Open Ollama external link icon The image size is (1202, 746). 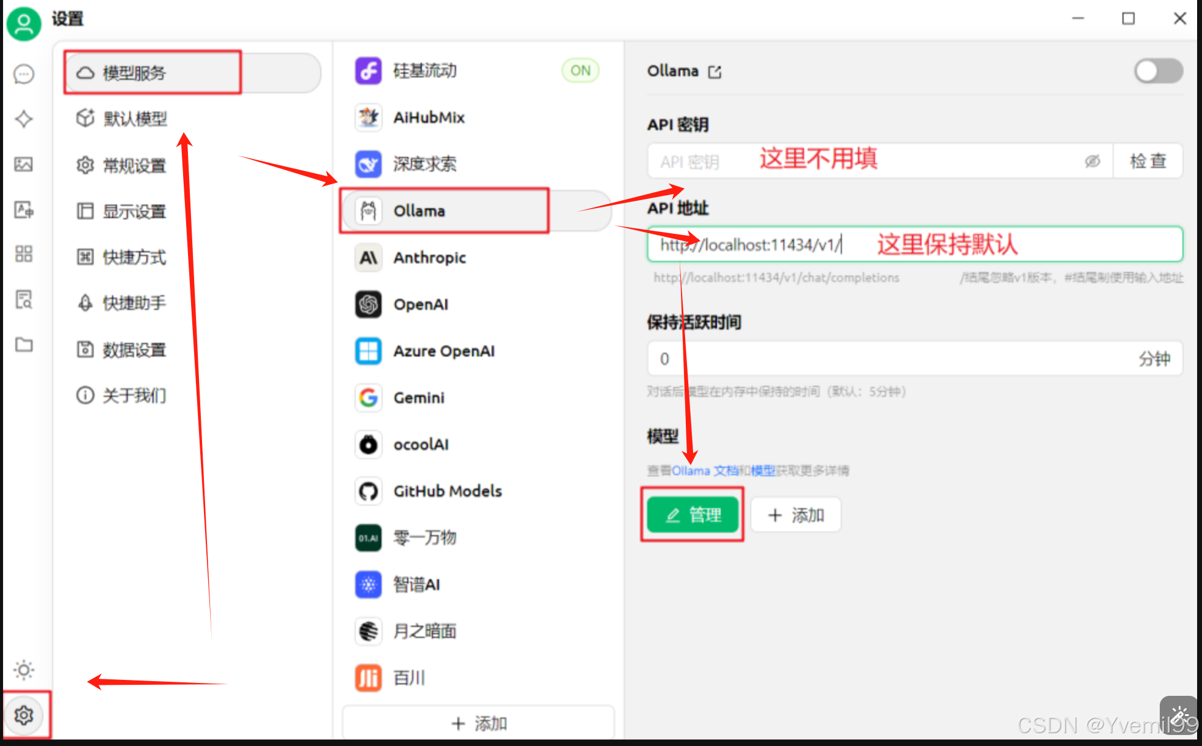pyautogui.click(x=715, y=72)
